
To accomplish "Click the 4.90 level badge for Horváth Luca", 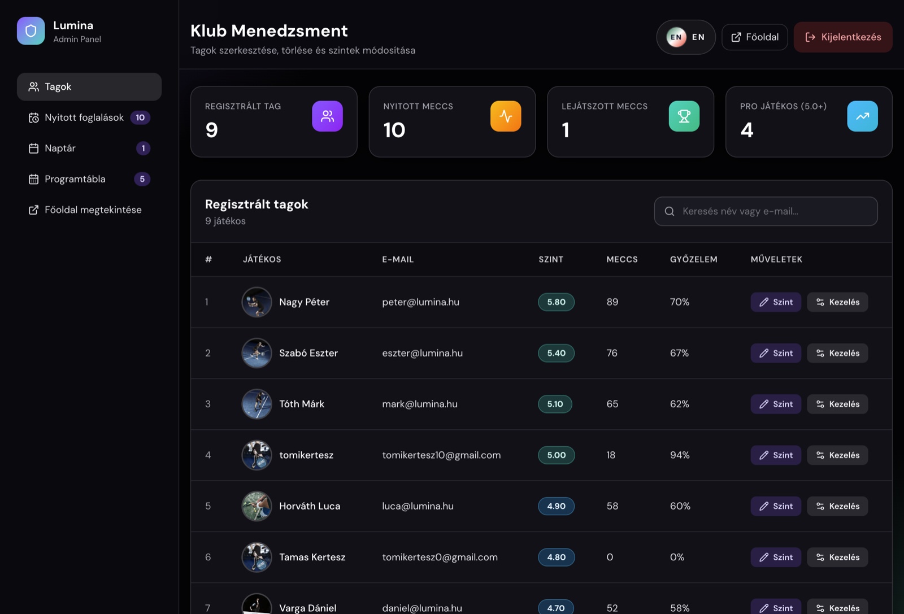I will tap(556, 506).
